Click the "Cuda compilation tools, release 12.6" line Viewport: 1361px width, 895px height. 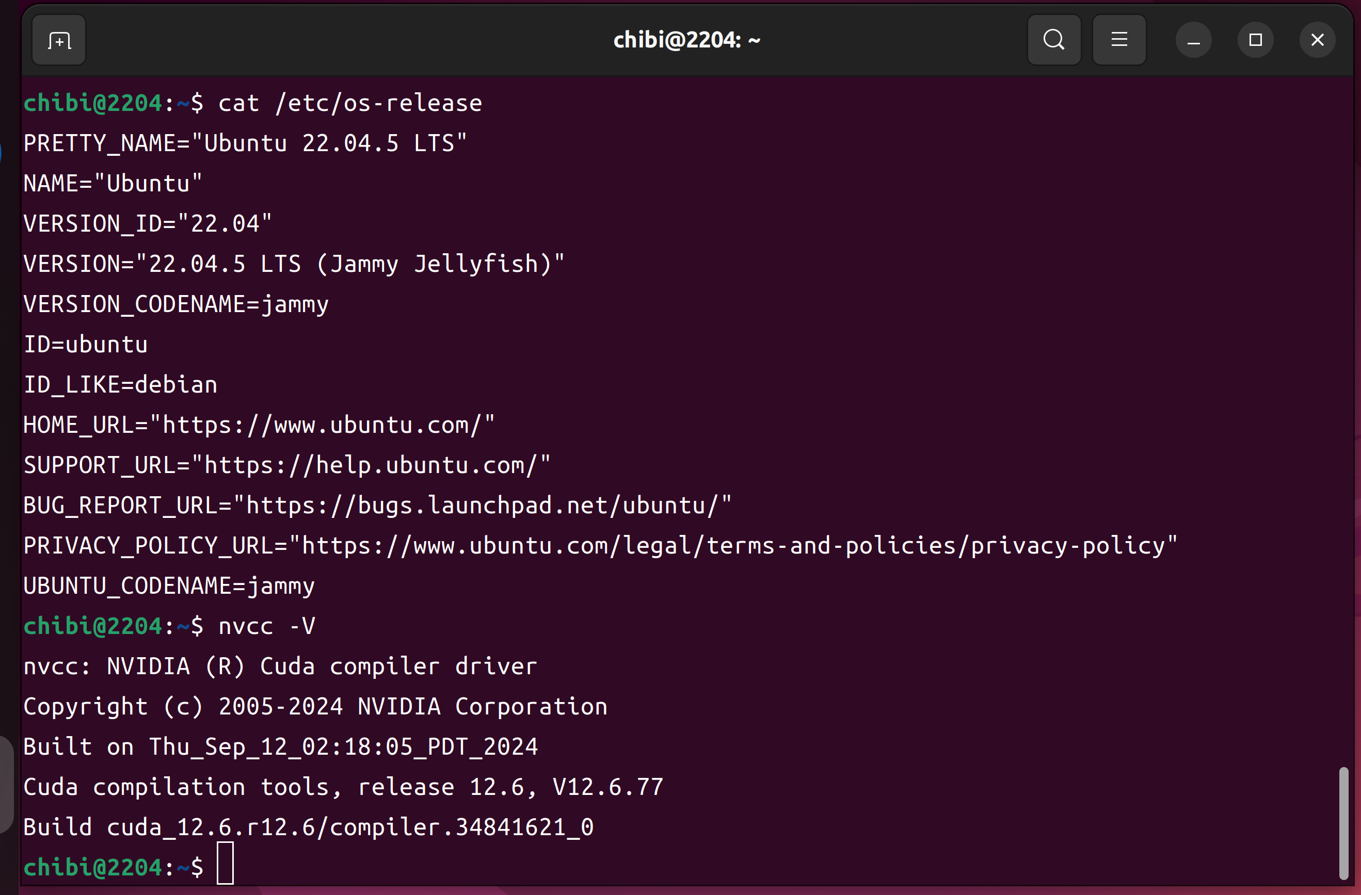(x=343, y=787)
